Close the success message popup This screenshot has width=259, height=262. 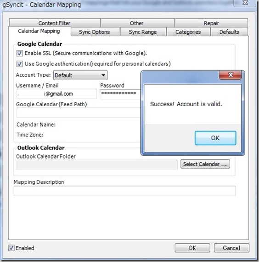[231, 75]
